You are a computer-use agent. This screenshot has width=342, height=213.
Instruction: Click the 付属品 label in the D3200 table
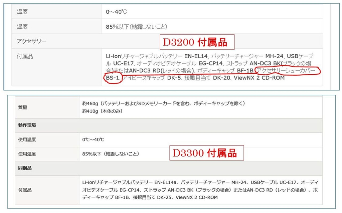(25, 57)
